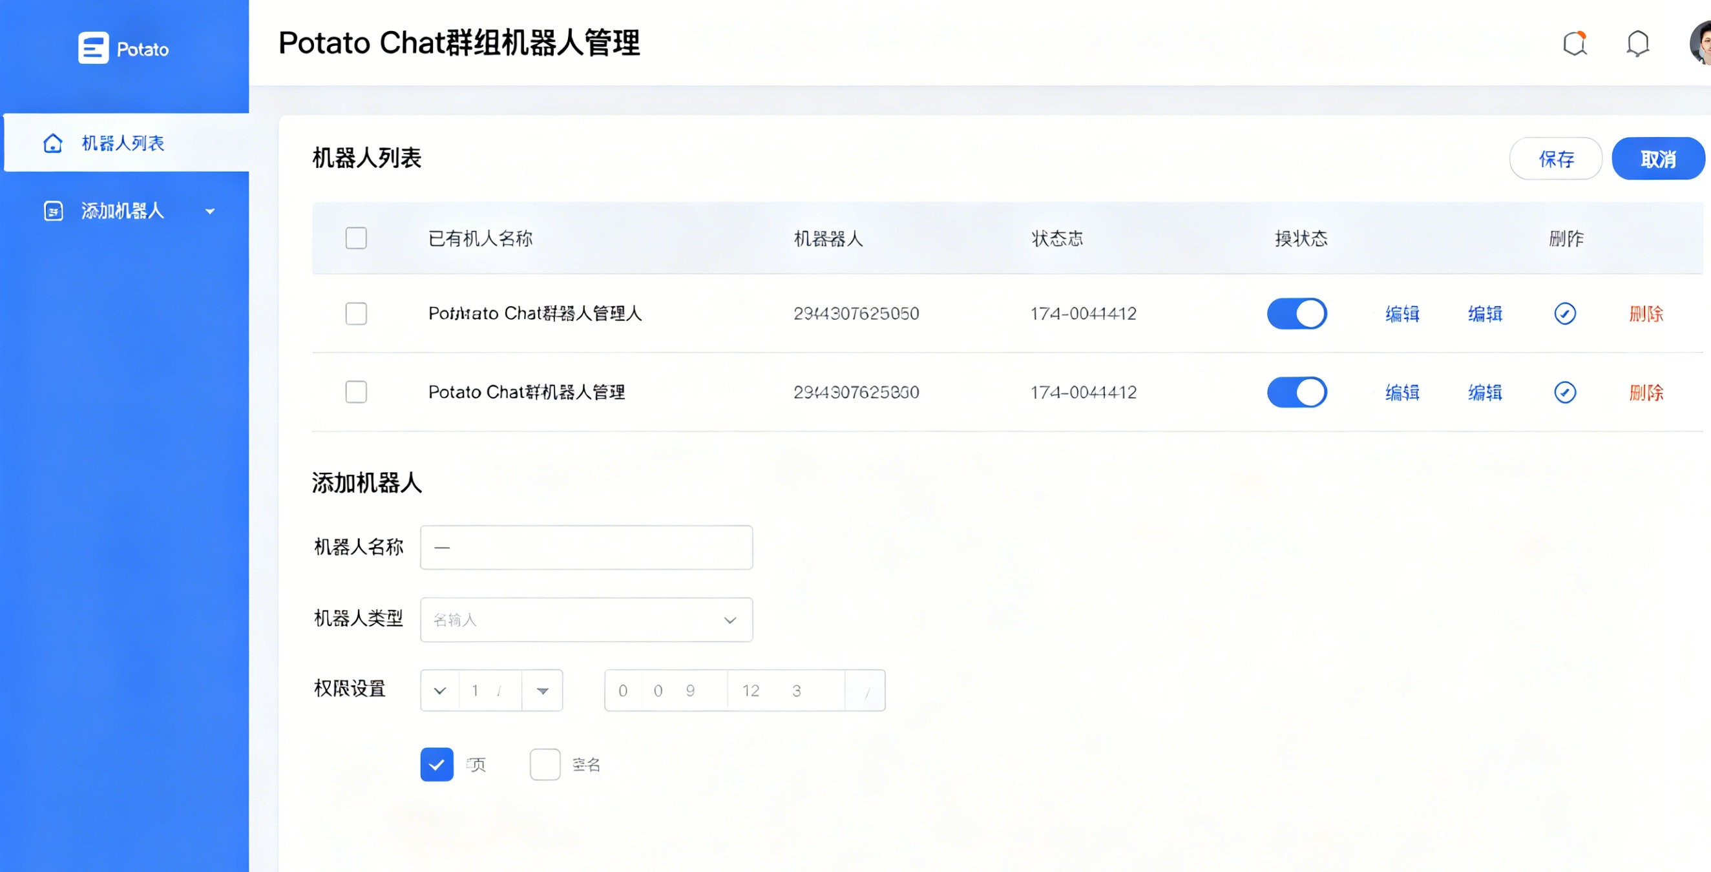
Task: Click the 已有机人名称 column header
Action: [x=480, y=238]
